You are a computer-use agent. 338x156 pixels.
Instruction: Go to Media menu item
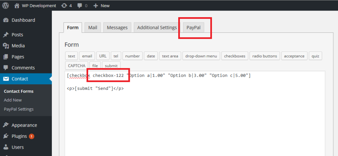point(26,46)
